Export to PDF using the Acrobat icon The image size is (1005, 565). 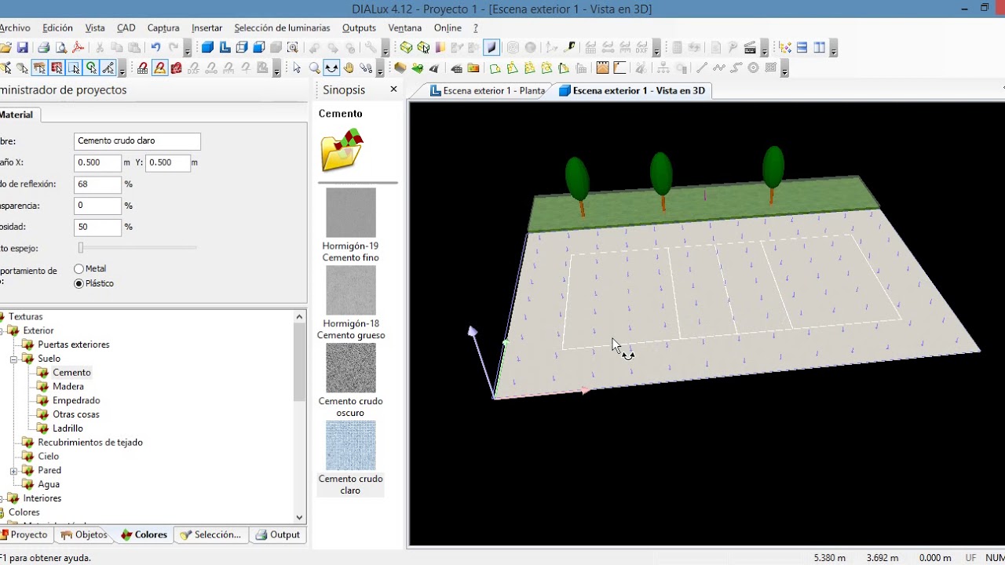pos(79,48)
